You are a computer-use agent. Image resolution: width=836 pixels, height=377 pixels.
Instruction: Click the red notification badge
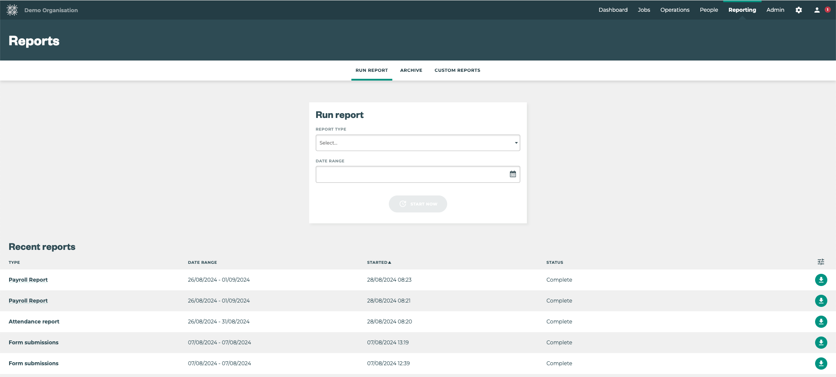point(827,10)
